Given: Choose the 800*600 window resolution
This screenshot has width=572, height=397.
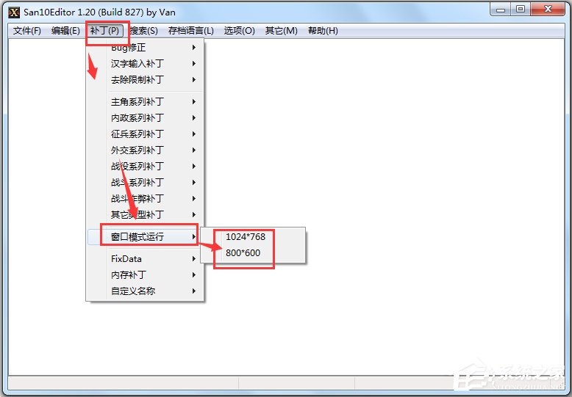Looking at the screenshot, I should click(253, 252).
